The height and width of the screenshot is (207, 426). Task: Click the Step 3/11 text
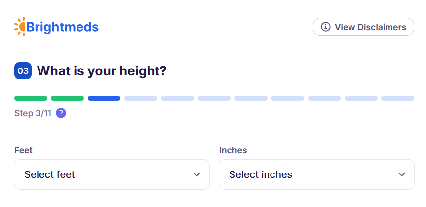pyautogui.click(x=33, y=113)
